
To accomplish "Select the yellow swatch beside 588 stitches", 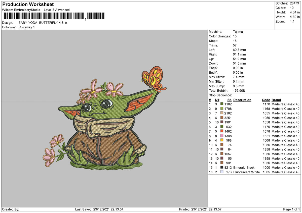I will coord(222,140).
